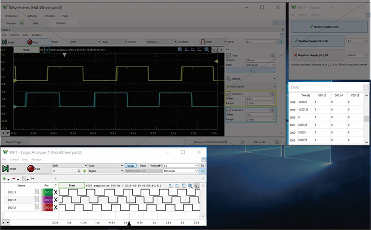The height and width of the screenshot is (230, 371).
Task: Click the edit icon for DIO 13
Action: [x=37, y=192]
